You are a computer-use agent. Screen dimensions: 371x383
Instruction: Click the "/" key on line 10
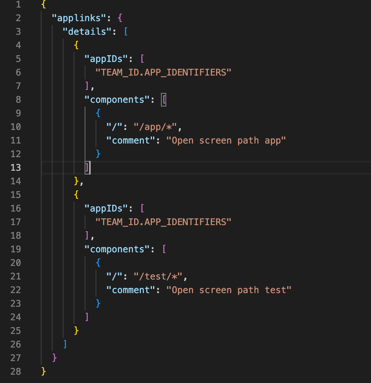pos(114,127)
